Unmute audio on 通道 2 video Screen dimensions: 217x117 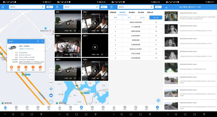(x=102, y=31)
